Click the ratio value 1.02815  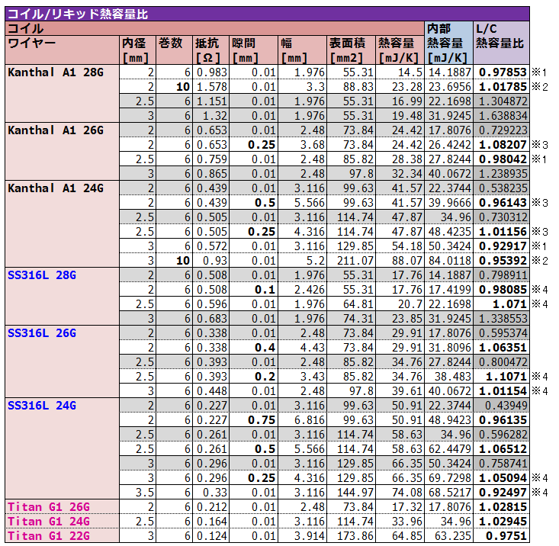501,507
